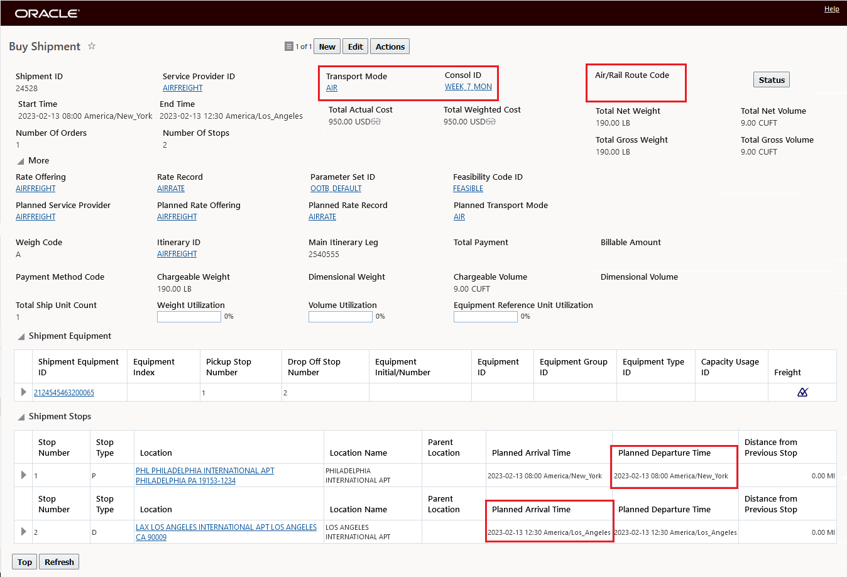Expand the shipment equipment 2124545463200065 row
This screenshot has width=847, height=577.
pyautogui.click(x=23, y=392)
